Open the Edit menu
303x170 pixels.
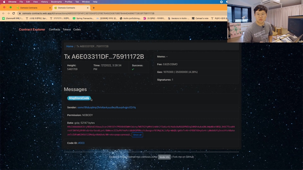pos(28,2)
